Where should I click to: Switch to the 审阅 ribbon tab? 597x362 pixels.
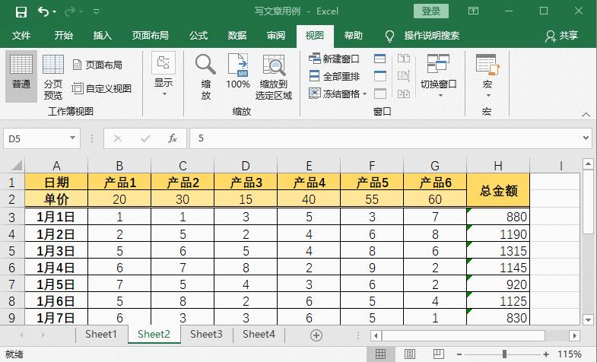276,36
